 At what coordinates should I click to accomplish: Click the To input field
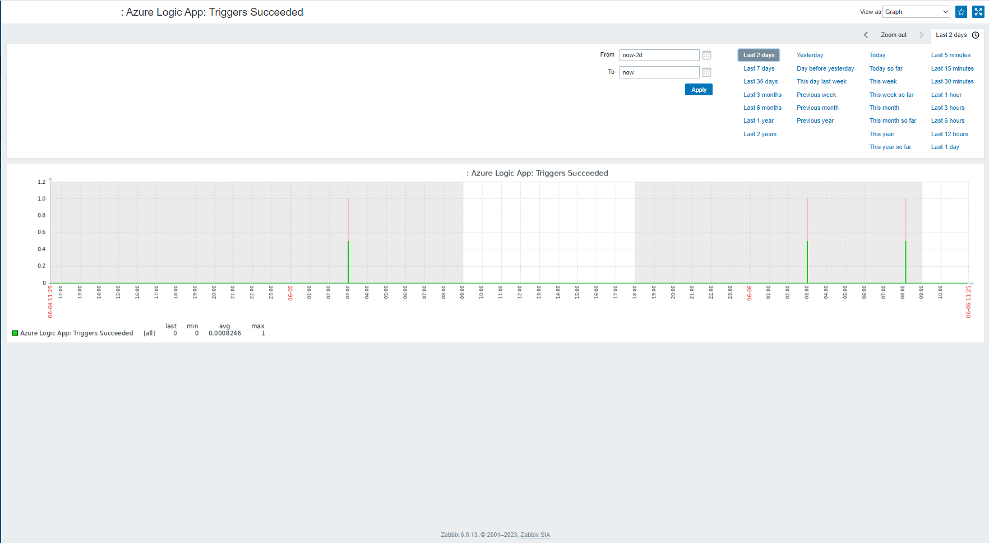659,72
